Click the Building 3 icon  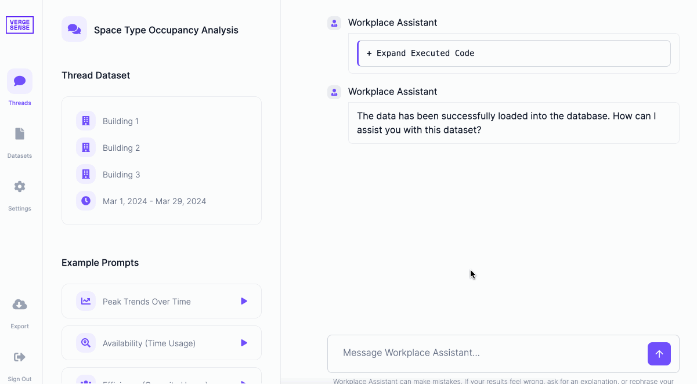coord(86,174)
